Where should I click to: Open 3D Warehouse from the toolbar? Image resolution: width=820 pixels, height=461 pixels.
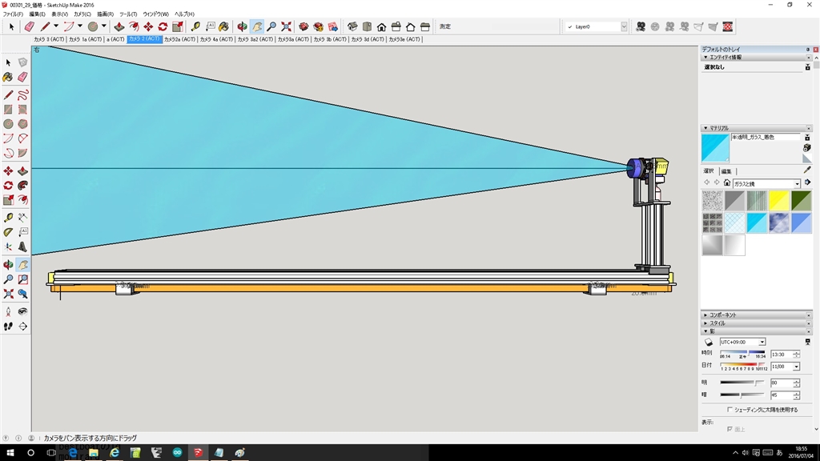(303, 26)
